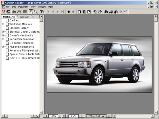Open the Bookmarks palette menu arrow
Viewport: 159px width, 119px height.
click(41, 16)
